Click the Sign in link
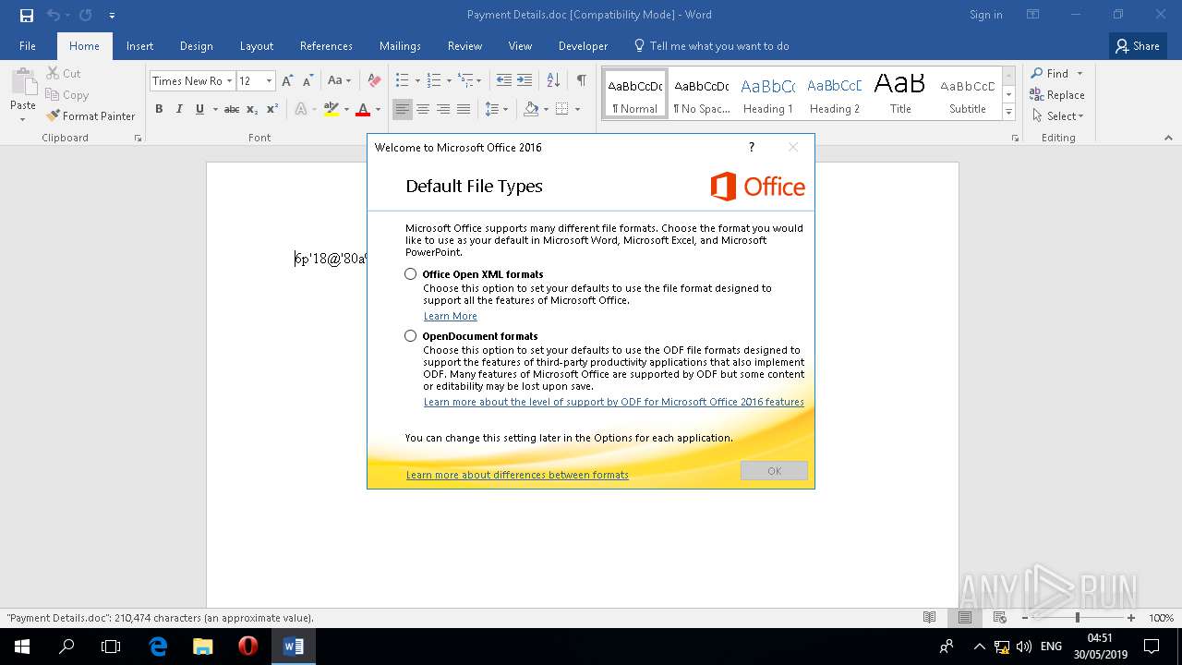 (x=986, y=15)
